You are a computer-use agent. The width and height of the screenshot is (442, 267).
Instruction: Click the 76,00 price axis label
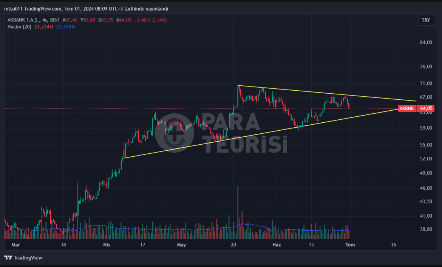click(x=426, y=67)
